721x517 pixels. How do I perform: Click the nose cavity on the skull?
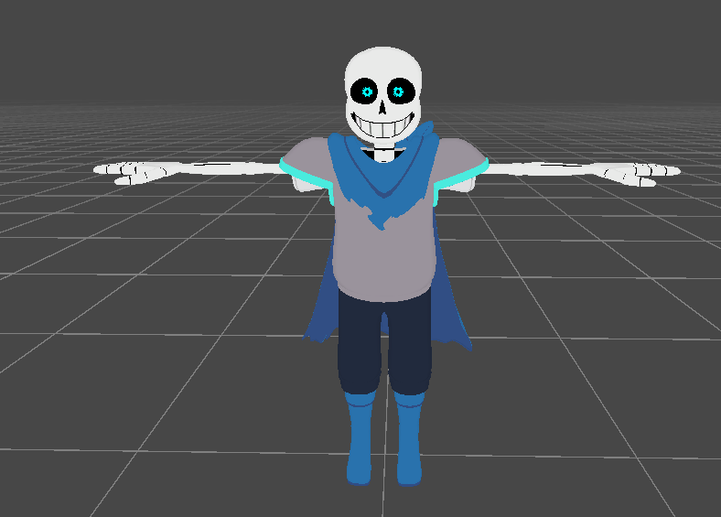click(x=382, y=107)
